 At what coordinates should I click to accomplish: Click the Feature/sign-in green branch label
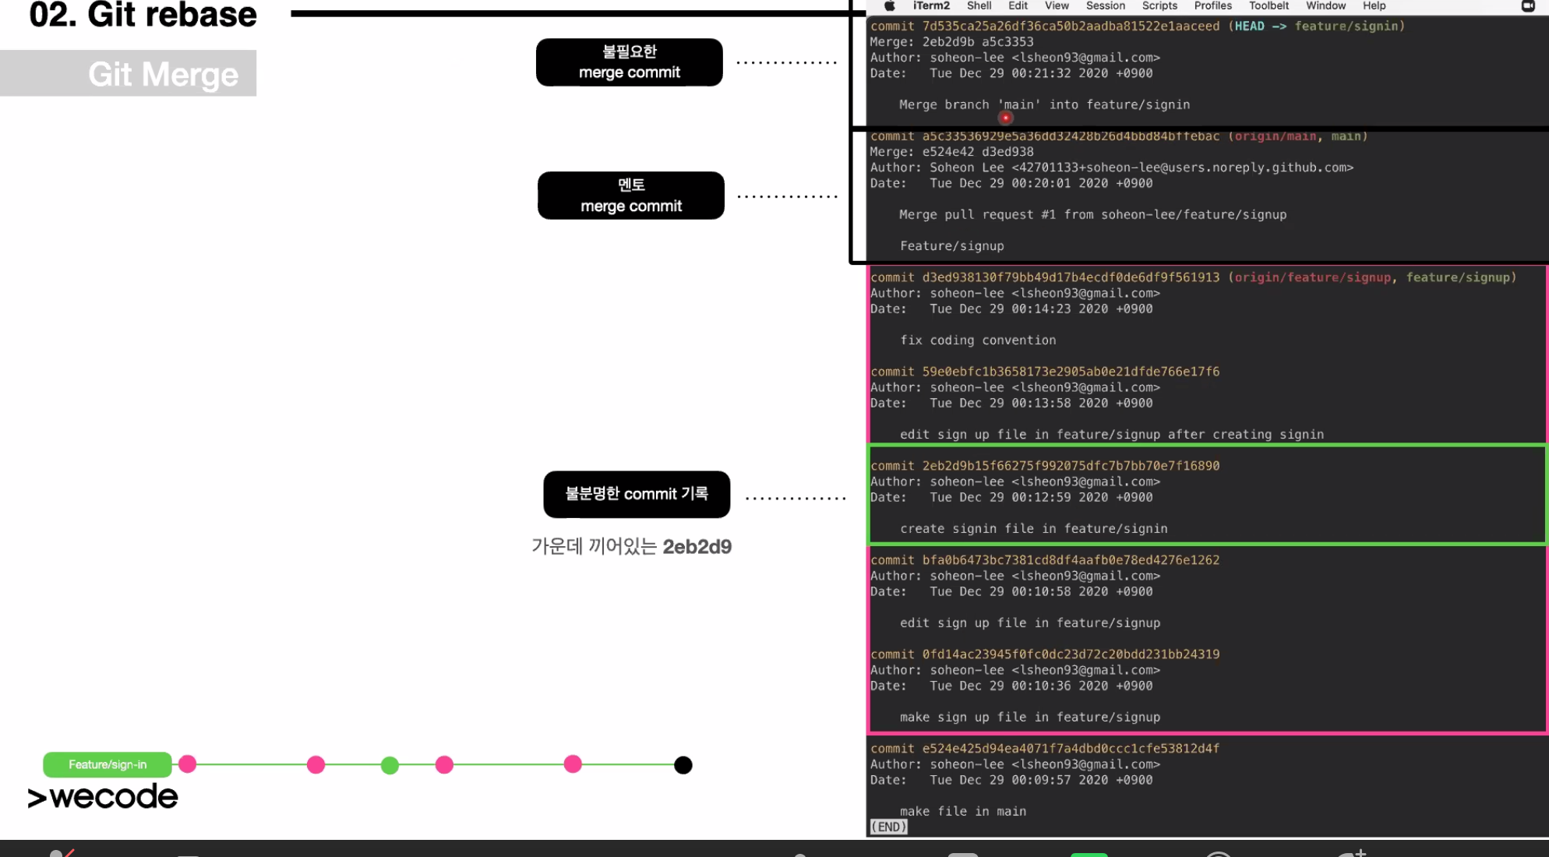108,765
